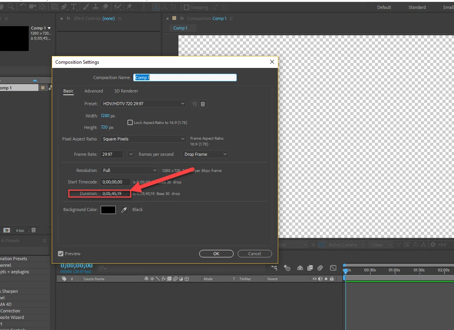This screenshot has height=330, width=454.
Task: Delete preset with trash icon in dialog
Action: tap(203, 104)
